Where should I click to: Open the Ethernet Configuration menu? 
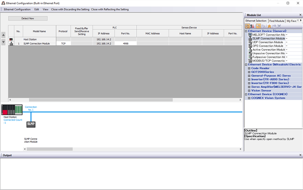pyautogui.click(x=17, y=9)
